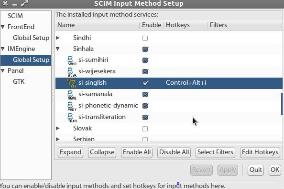Click the Expand button
The height and width of the screenshot is (189, 284).
tap(70, 152)
